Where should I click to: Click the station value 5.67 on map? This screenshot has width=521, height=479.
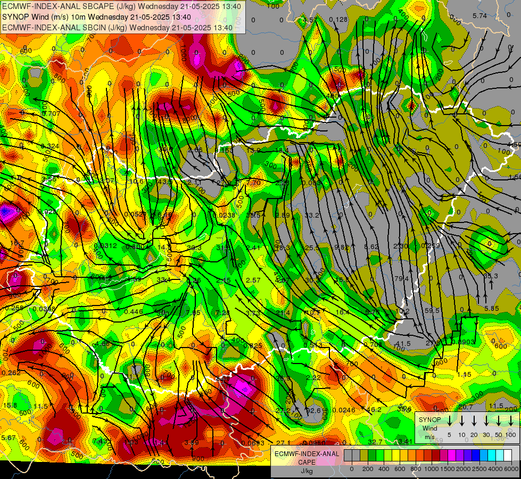coord(9,438)
